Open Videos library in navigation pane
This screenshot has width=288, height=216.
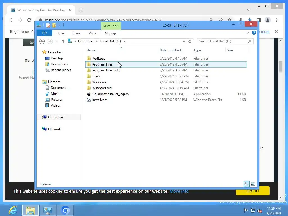click(x=56, y=105)
